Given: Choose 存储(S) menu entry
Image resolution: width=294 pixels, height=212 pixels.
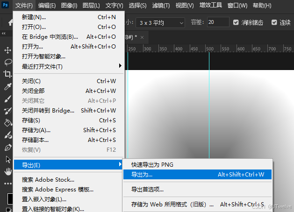Looking at the screenshot, I should (x=69, y=120).
